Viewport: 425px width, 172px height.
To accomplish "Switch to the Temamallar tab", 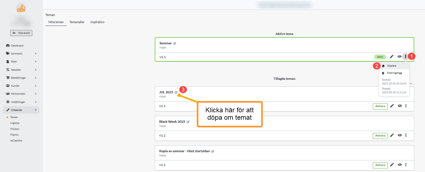I will 77,22.
